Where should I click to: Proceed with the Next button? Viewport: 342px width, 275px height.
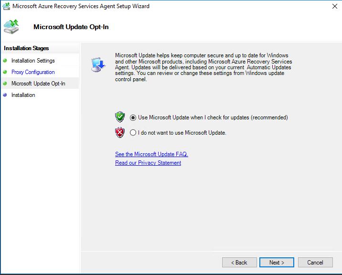(277, 263)
